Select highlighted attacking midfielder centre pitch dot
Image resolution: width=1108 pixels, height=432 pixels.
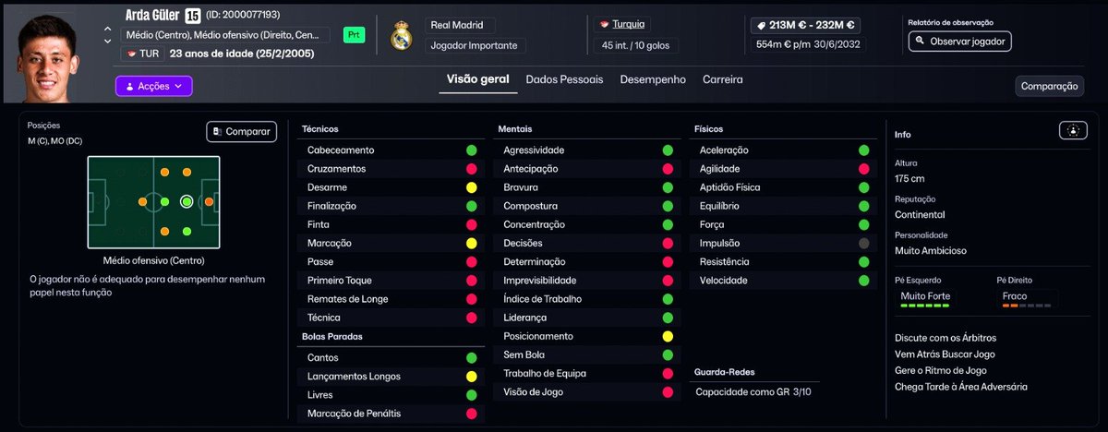[187, 201]
